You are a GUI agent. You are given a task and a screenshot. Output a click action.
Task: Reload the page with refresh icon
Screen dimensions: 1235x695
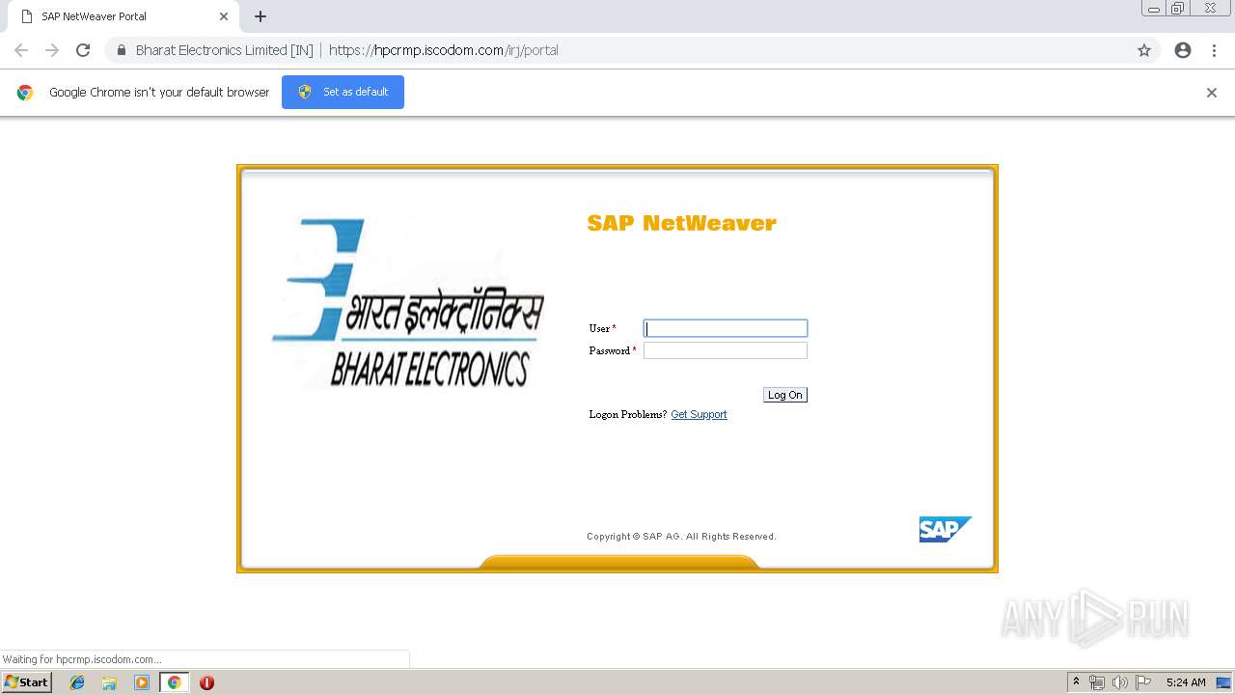(83, 50)
